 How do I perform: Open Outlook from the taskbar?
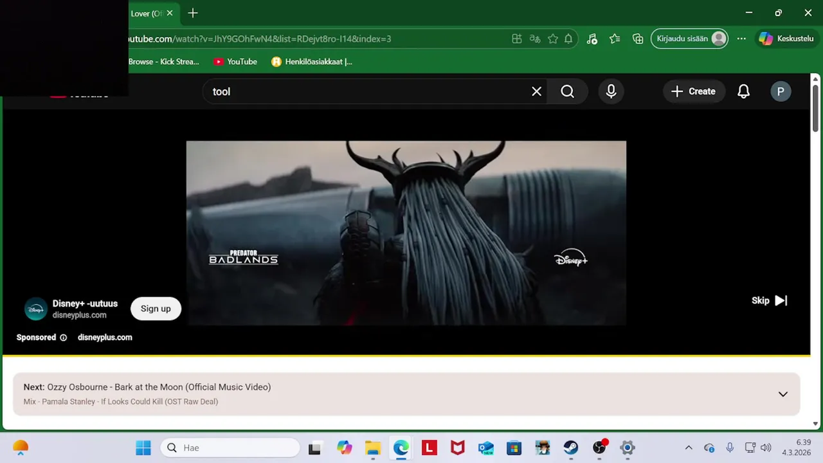(486, 448)
